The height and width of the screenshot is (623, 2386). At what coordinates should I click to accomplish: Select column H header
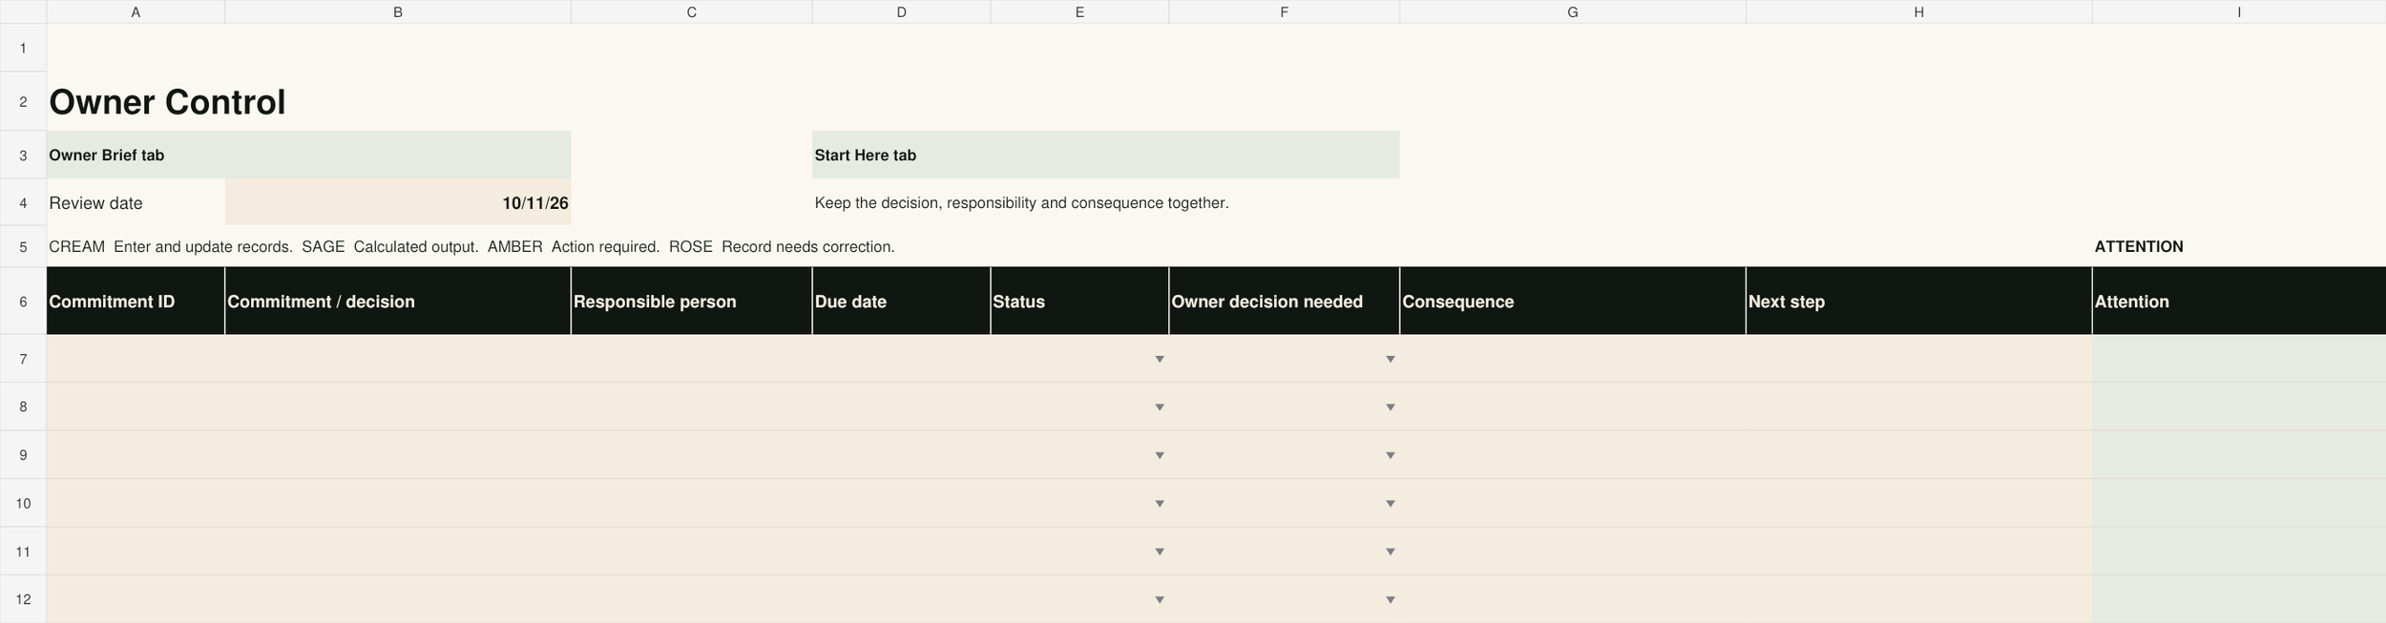(x=1918, y=11)
